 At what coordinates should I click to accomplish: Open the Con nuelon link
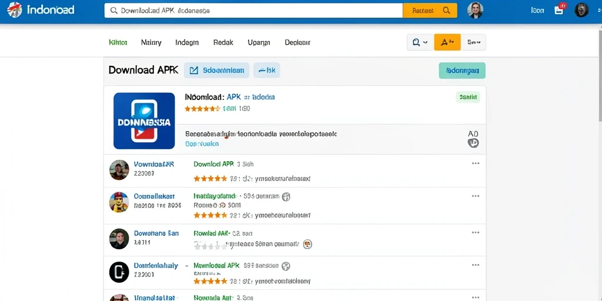202,143
